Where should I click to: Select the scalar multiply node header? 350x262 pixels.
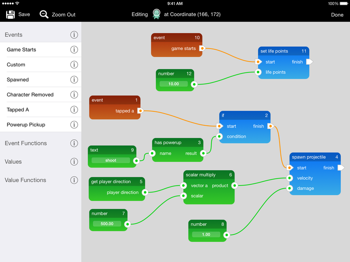pyautogui.click(x=209, y=175)
